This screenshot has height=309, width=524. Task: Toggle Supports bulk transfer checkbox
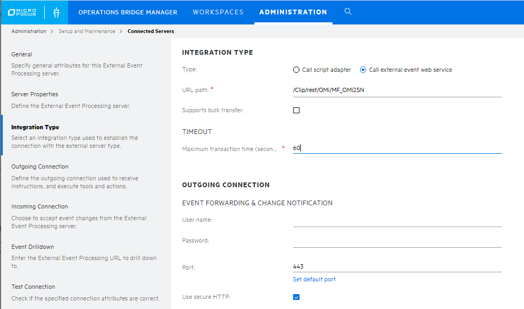(296, 110)
